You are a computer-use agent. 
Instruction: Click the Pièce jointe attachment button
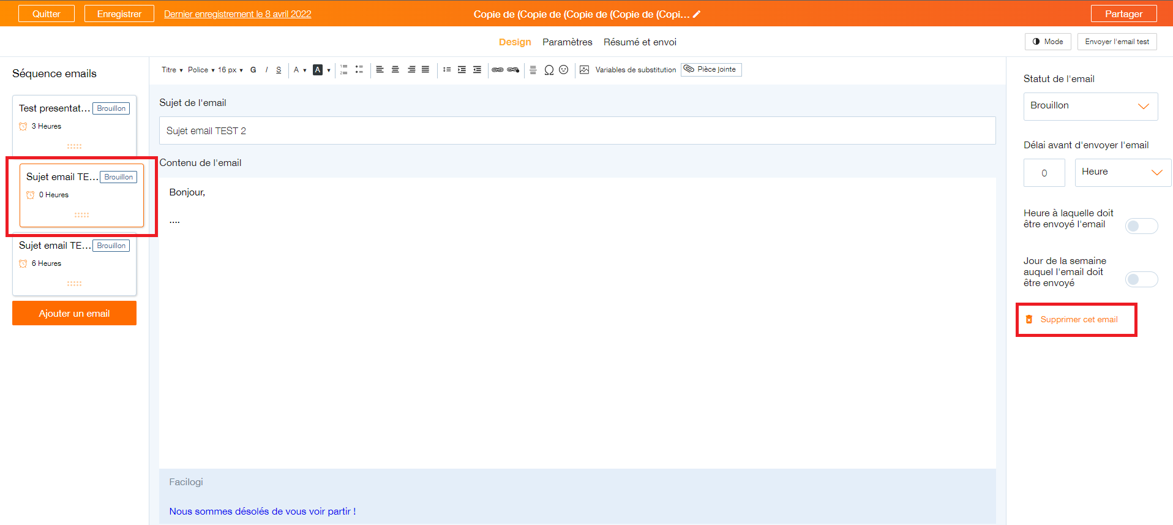click(711, 70)
